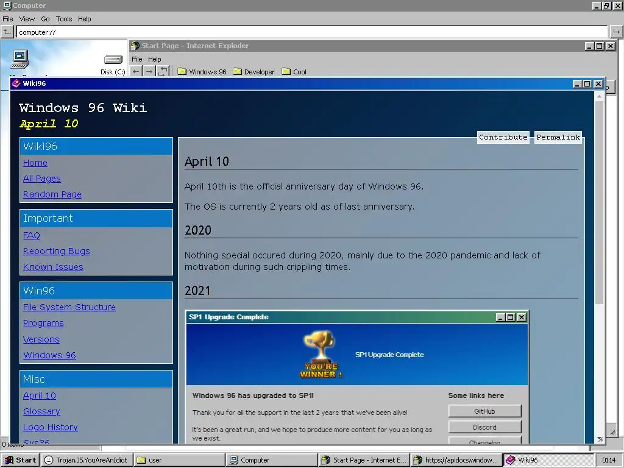Open the Go menu of Computer window
The width and height of the screenshot is (624, 468).
point(45,19)
